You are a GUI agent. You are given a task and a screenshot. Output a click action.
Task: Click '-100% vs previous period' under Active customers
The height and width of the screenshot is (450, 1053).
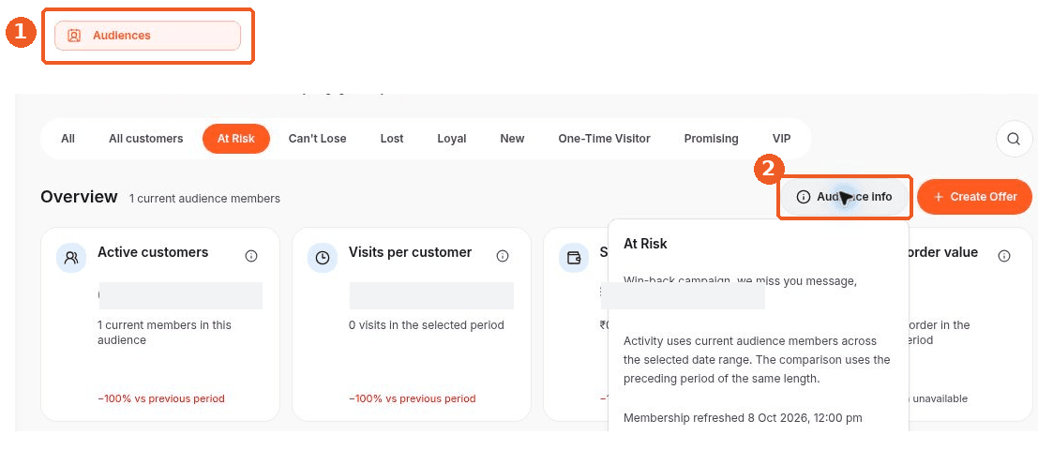tap(161, 398)
